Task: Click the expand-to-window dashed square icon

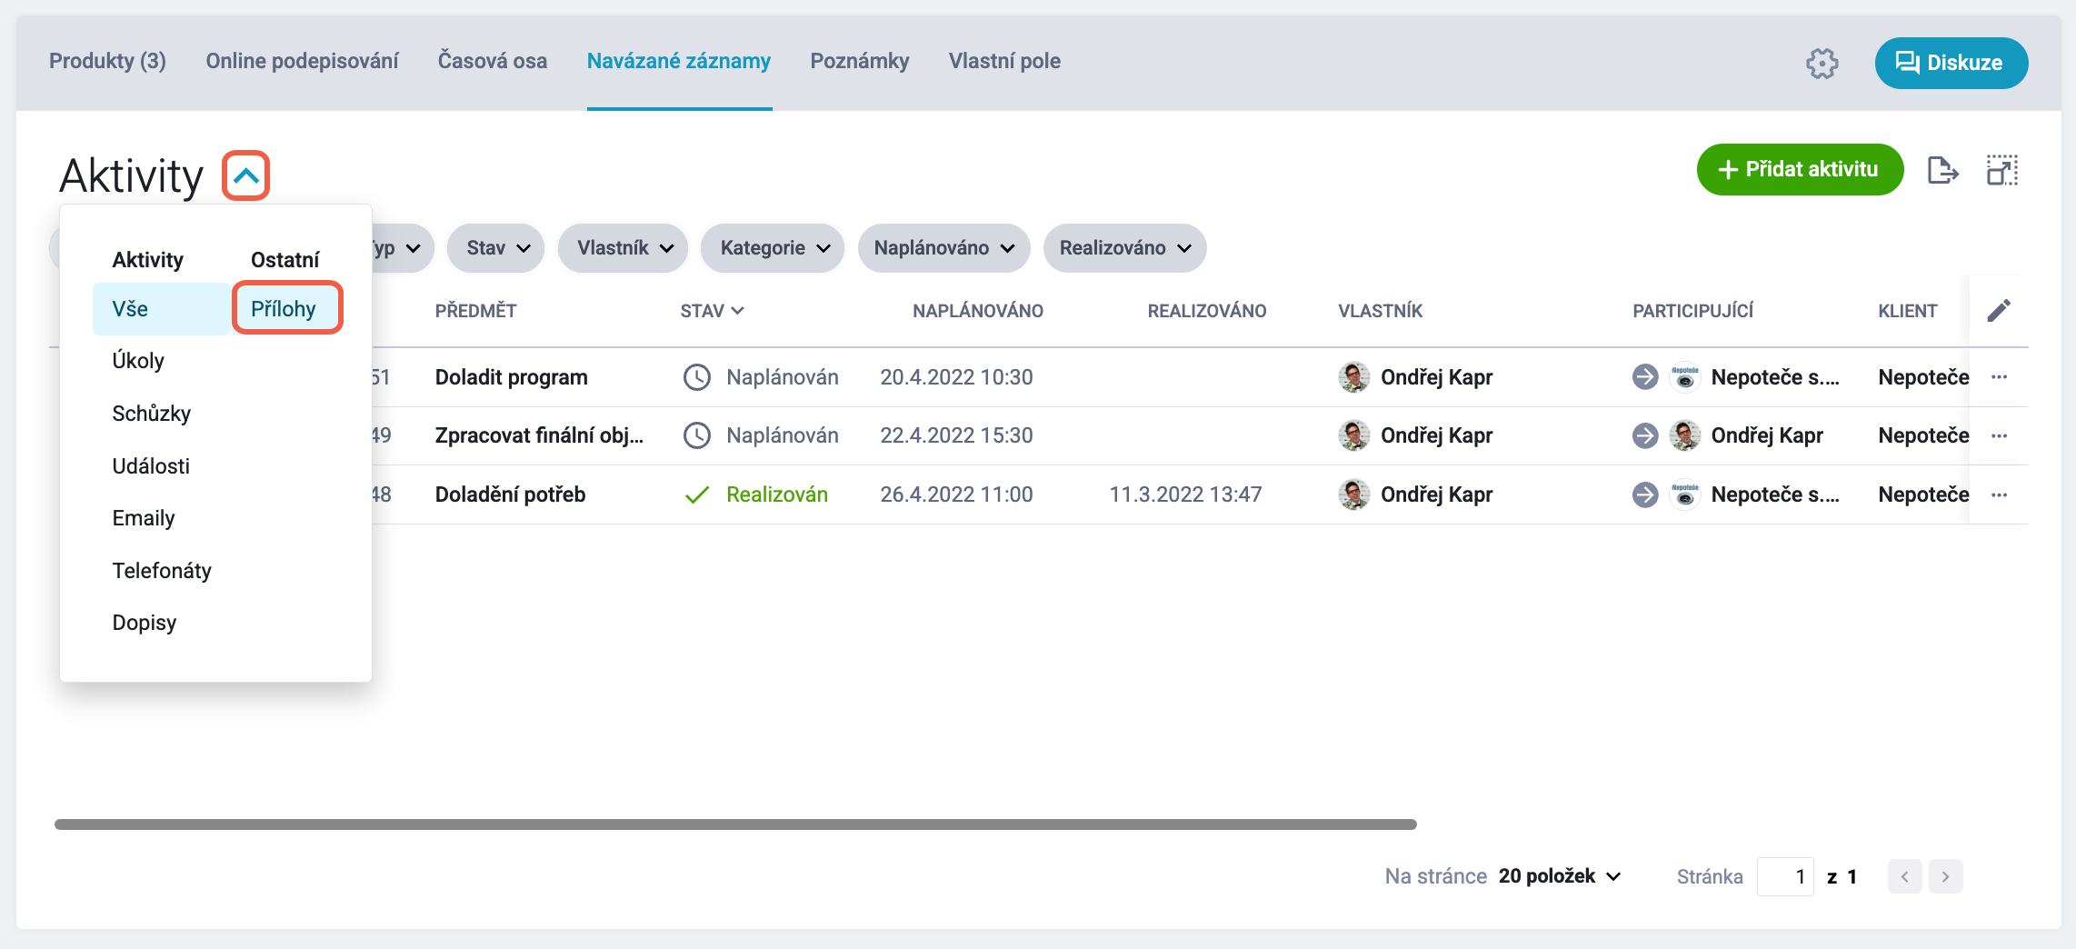Action: [2001, 170]
